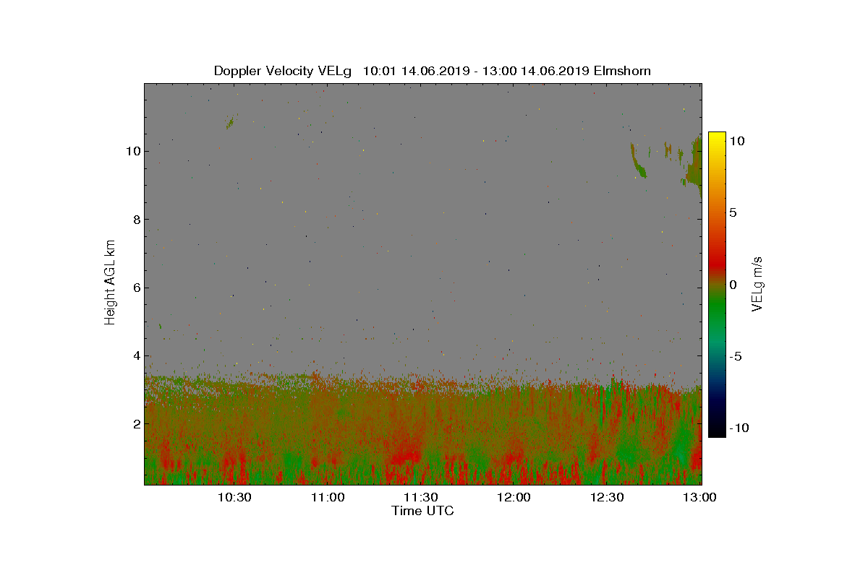Click the "Time UTC" axis label
This screenshot has height=578, width=868.
point(422,511)
